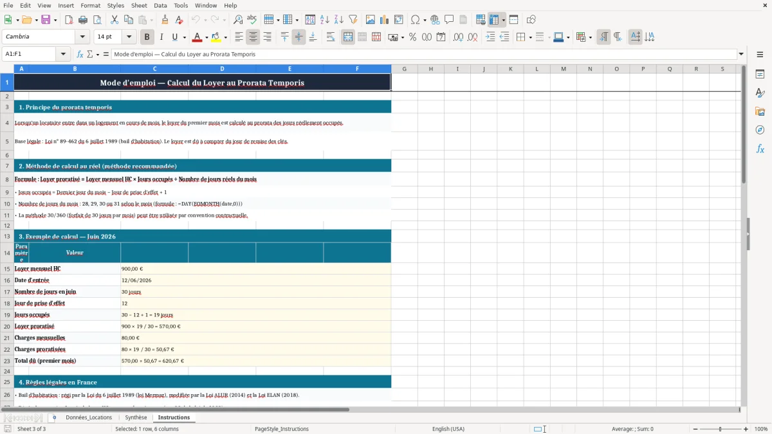Open Font Size 14 pt dropdown
The width and height of the screenshot is (772, 434).
[x=129, y=37]
